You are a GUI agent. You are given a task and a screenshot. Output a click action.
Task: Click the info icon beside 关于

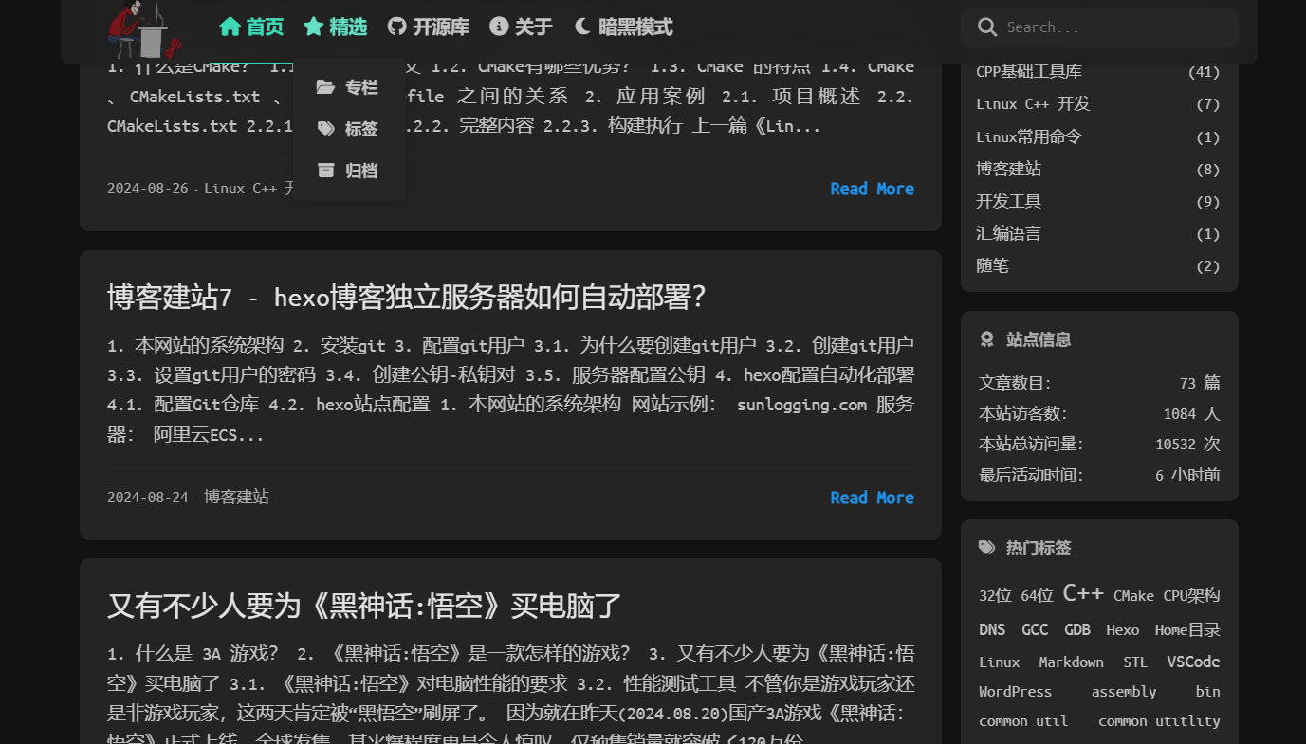[x=499, y=27]
